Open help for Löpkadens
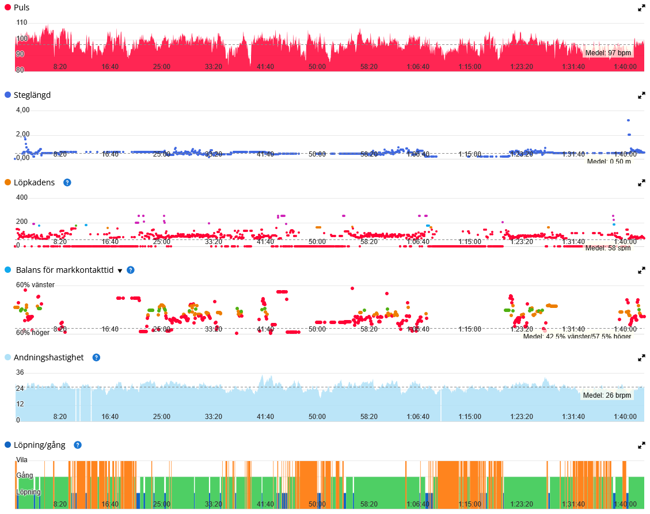This screenshot has width=650, height=514. tap(67, 182)
